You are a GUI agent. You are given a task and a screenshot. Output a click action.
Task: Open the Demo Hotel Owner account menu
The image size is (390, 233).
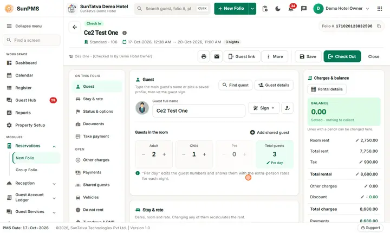[341, 9]
